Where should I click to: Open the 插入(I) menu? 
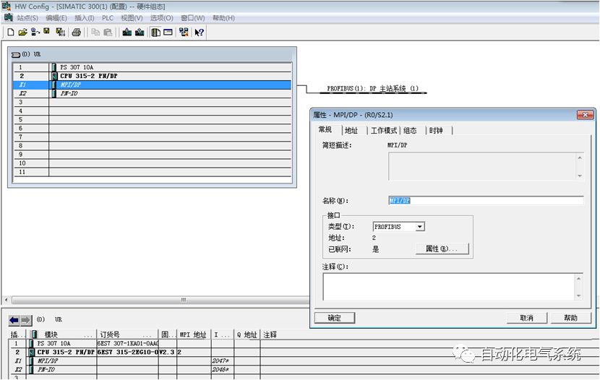84,18
